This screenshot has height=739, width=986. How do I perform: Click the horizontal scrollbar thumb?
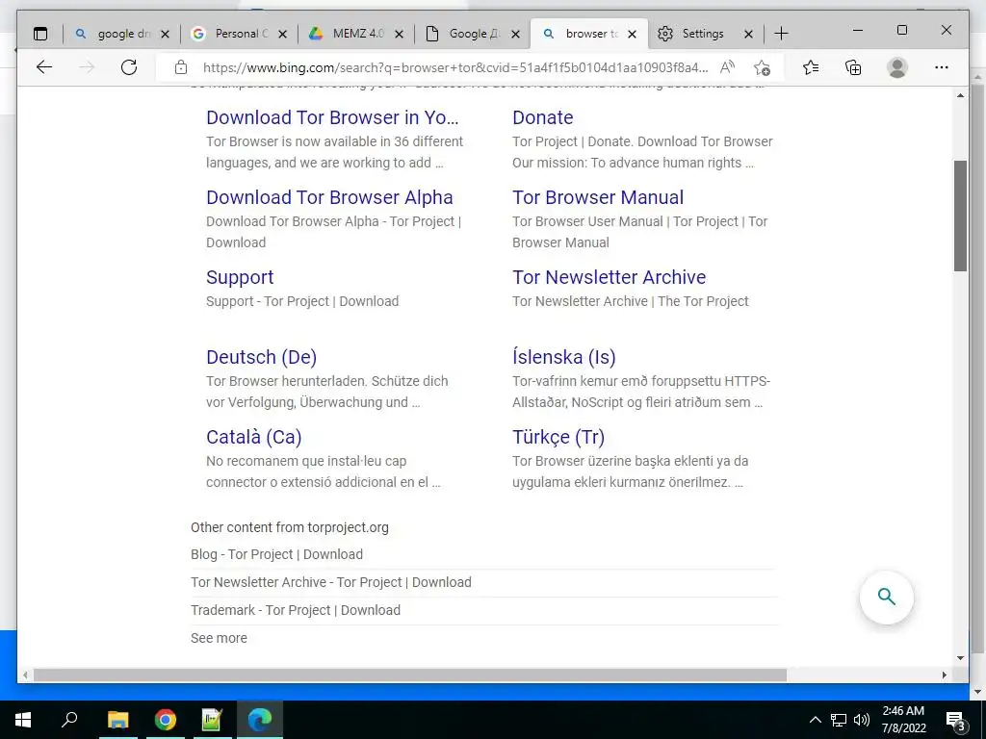[410, 675]
